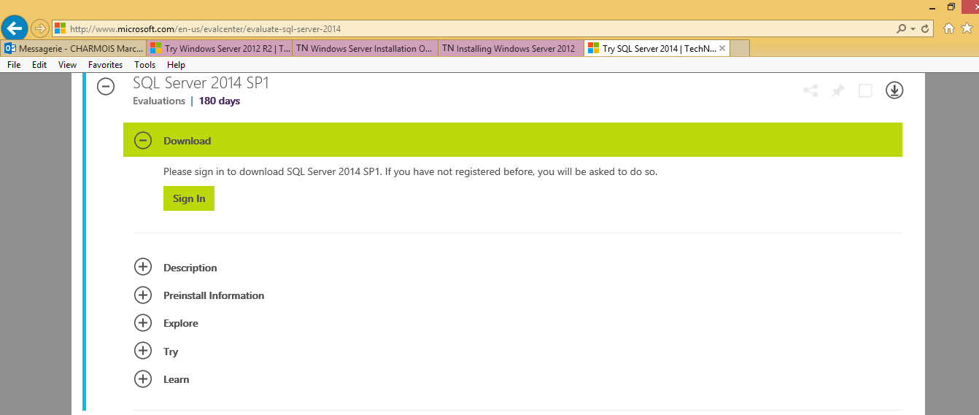Click the Microsoft site icon in address bar
This screenshot has height=415, width=979.
(60, 29)
